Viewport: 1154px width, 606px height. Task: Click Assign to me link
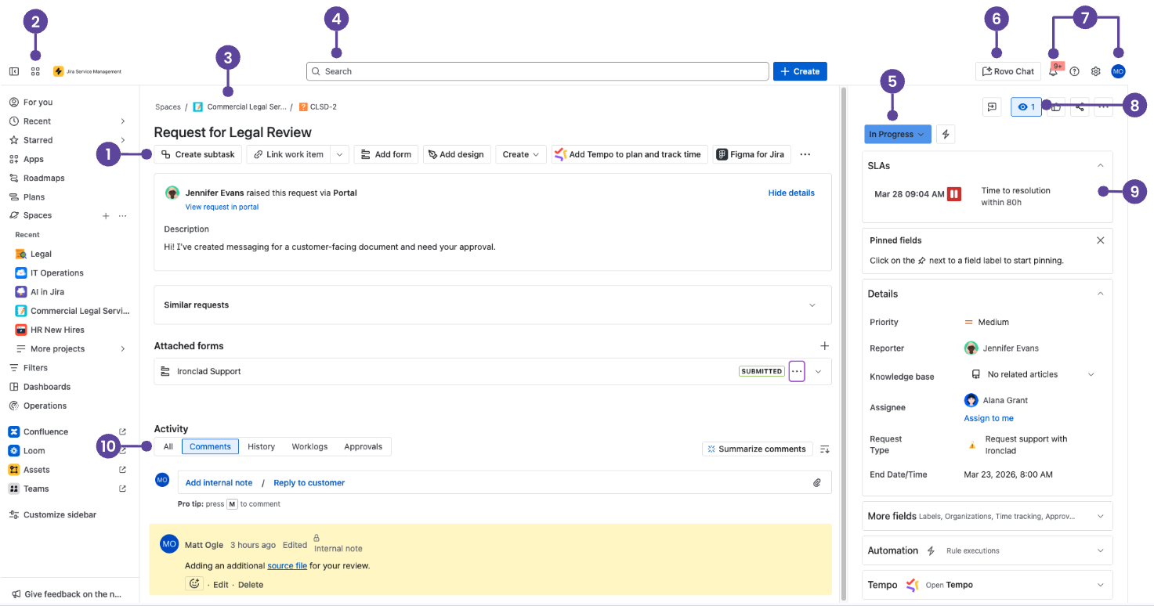point(989,417)
